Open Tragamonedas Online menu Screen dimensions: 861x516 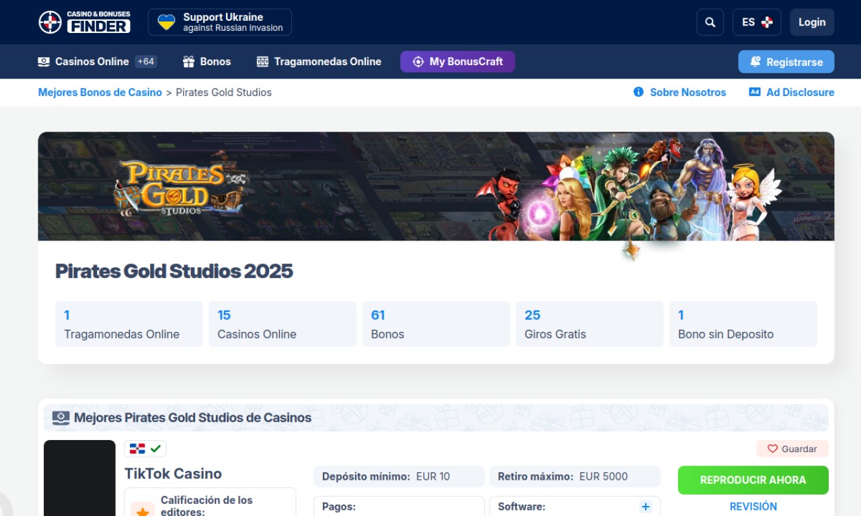[x=319, y=62]
